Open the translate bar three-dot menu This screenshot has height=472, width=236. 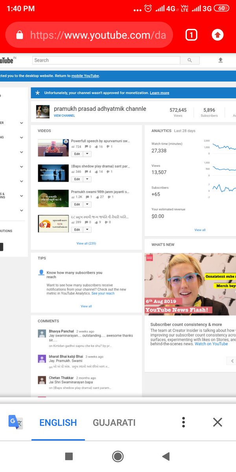tap(183, 422)
